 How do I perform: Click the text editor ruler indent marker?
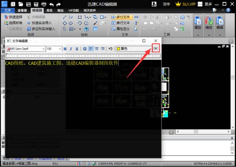[6, 56]
